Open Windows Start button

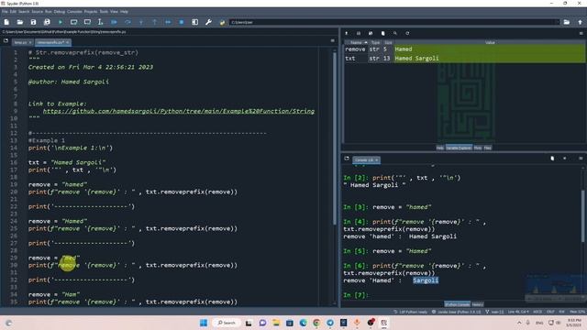[204, 323]
